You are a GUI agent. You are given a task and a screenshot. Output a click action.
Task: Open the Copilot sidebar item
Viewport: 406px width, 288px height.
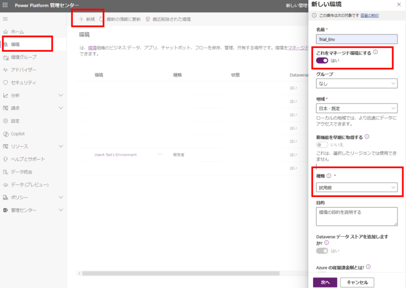pos(17,134)
